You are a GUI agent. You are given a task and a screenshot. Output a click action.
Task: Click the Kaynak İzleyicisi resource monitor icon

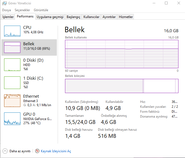click(x=37, y=151)
